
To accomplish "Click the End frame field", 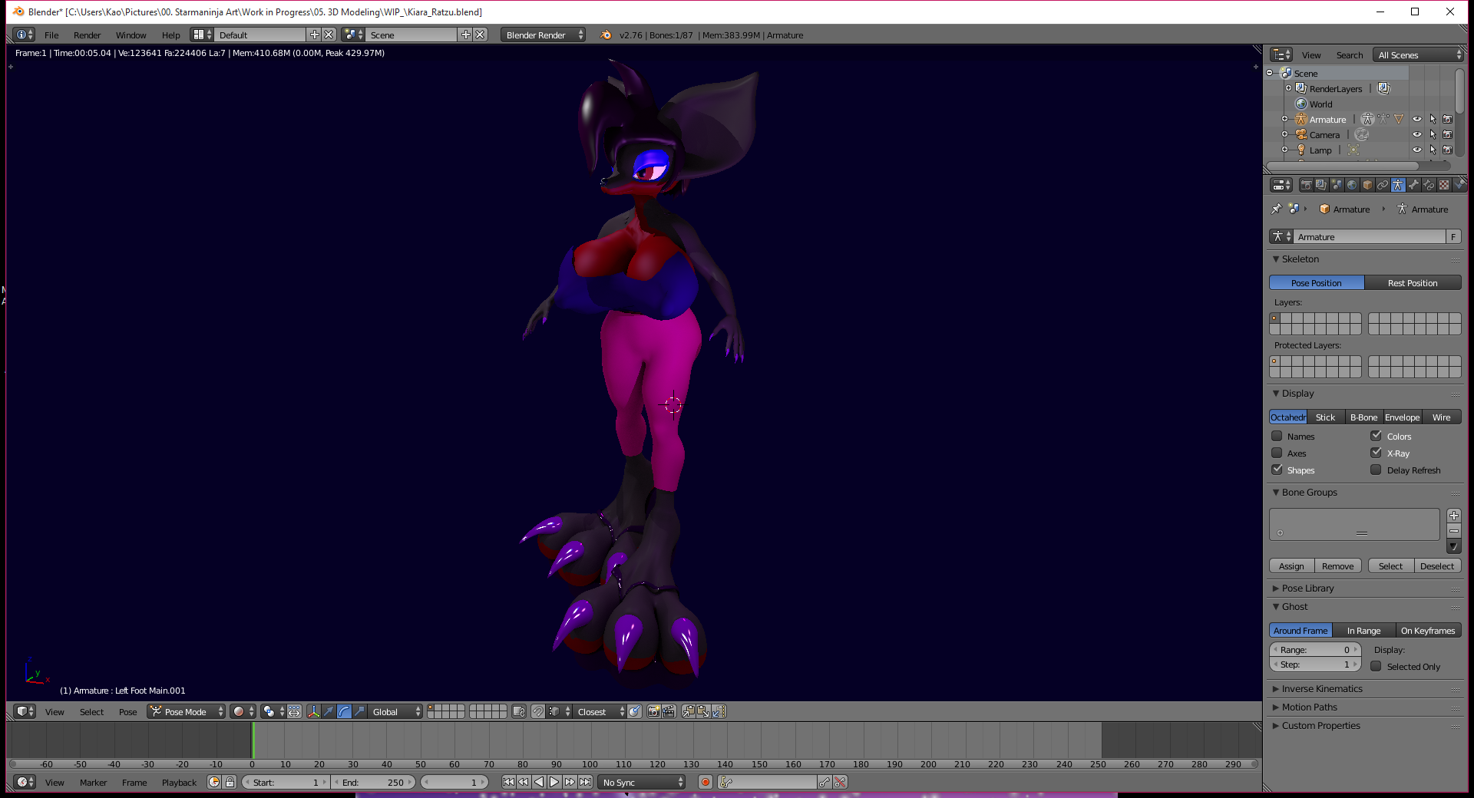I will click(x=374, y=782).
